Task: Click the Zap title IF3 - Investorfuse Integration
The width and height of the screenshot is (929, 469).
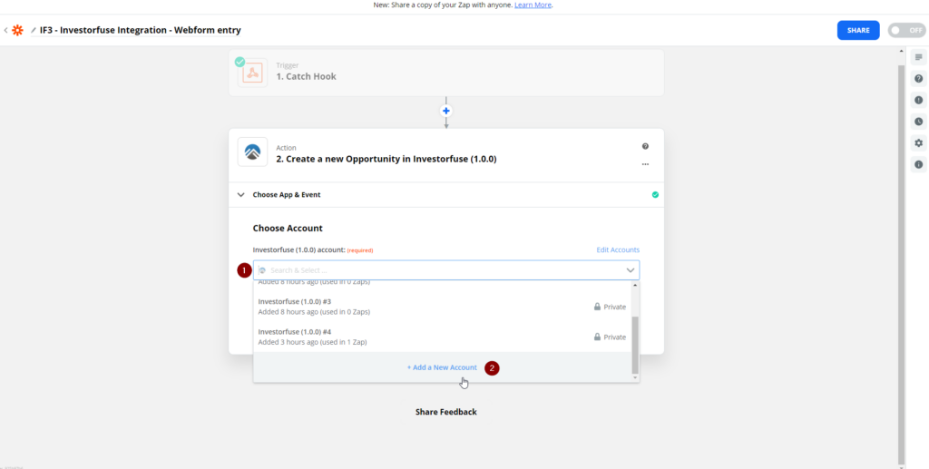Action: click(141, 30)
